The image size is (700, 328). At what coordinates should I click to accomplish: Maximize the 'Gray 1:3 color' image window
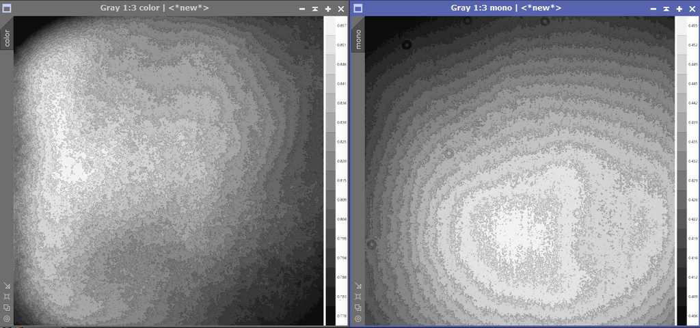click(328, 8)
